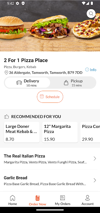Image resolution: width=100 pixels, height=213 pixels.
Task: Tap the Schedule button
Action: click(50, 97)
